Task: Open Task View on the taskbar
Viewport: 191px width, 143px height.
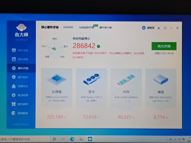Action: pyautogui.click(x=63, y=139)
